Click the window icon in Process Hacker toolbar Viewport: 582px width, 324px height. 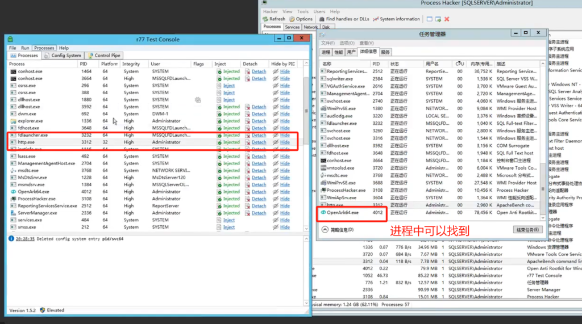pos(430,19)
